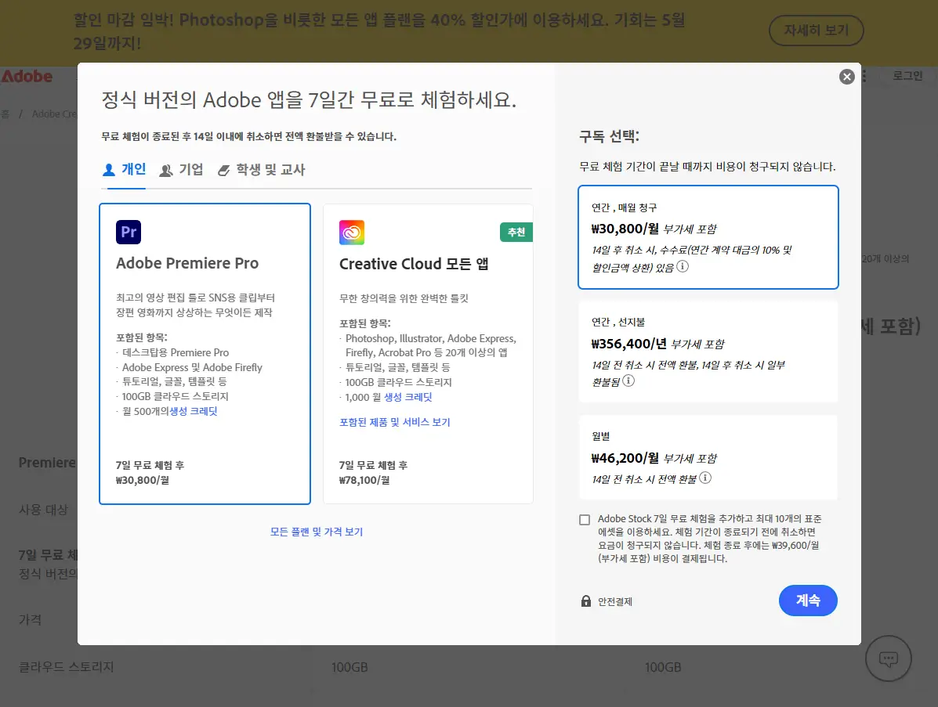The image size is (938, 707).
Task: Click the 안전결제 lock icon
Action: coord(586,601)
